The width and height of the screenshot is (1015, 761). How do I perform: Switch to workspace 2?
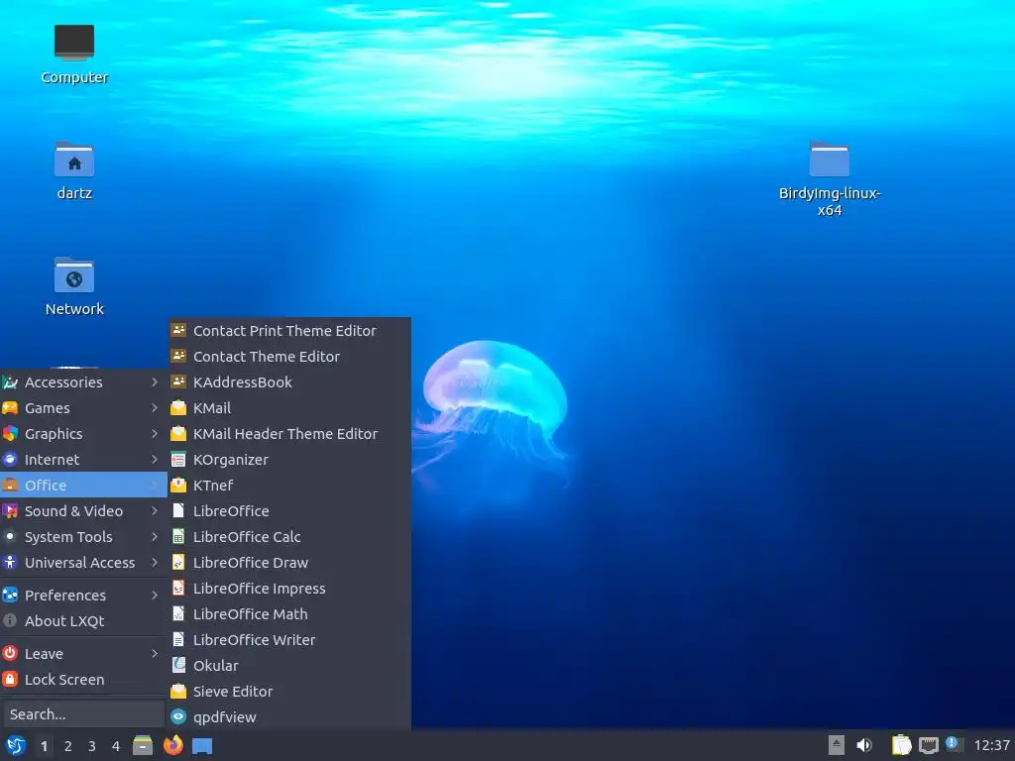[x=68, y=746]
